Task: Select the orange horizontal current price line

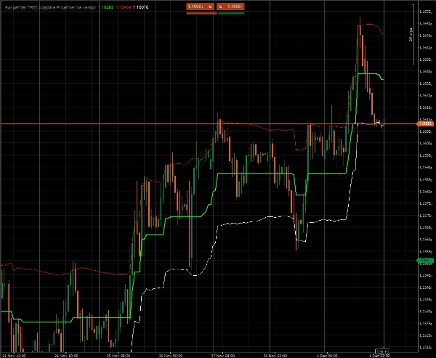Action: [209, 124]
